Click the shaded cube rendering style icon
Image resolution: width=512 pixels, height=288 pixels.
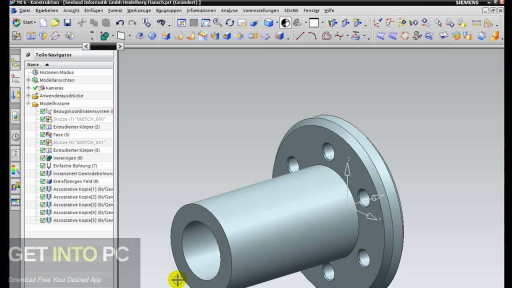point(268,22)
